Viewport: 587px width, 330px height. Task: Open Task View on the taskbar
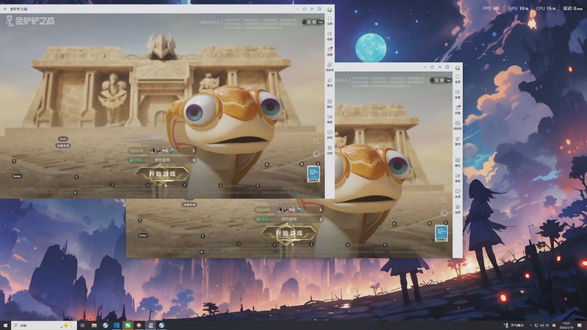(x=83, y=326)
